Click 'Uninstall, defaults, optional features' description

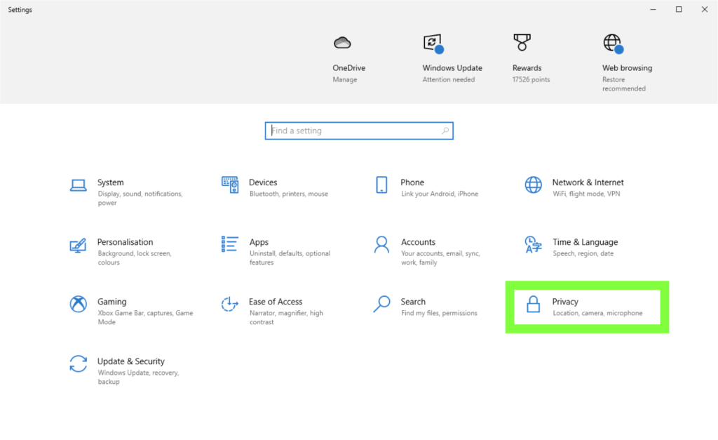(290, 258)
